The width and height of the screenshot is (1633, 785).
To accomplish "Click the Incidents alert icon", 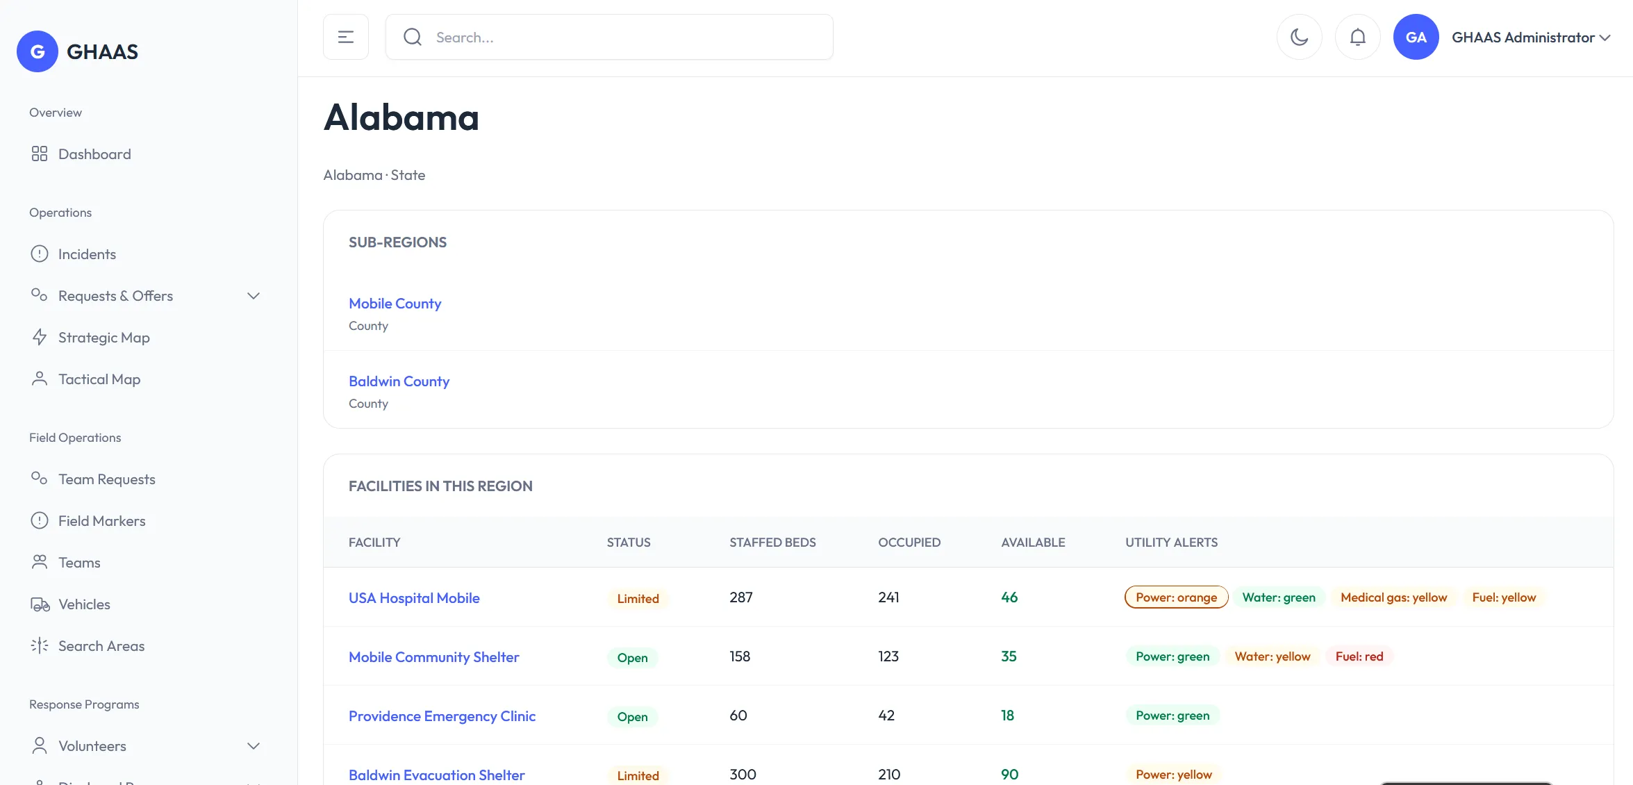I will pyautogui.click(x=40, y=254).
